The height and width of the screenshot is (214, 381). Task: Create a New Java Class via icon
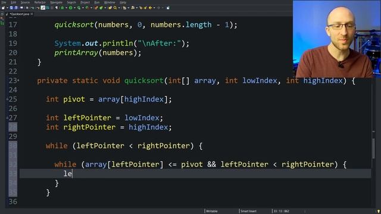101,8
